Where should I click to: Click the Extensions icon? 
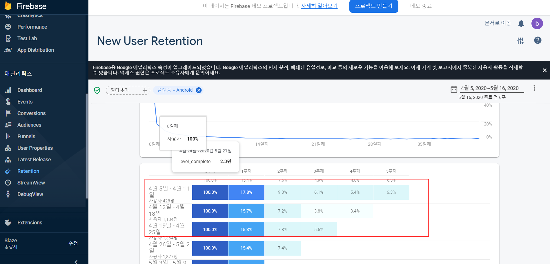pos(8,222)
